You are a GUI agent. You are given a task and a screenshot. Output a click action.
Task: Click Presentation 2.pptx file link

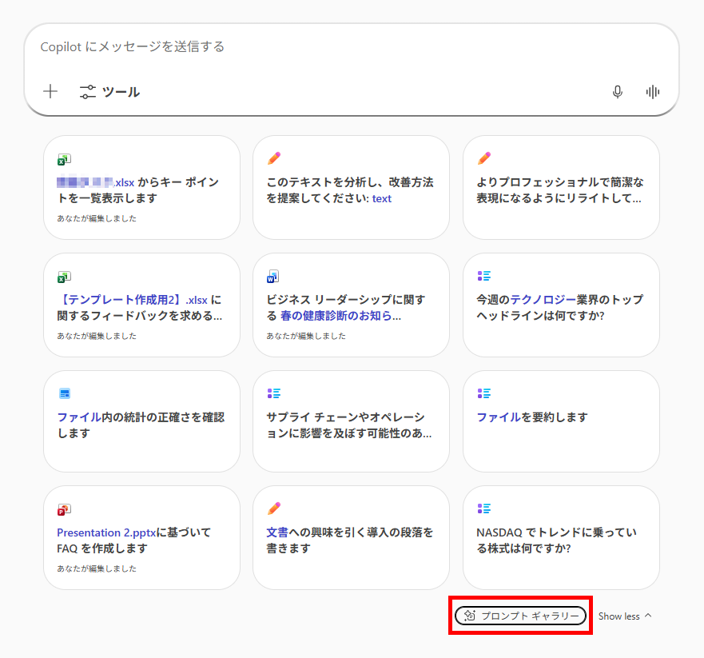[x=106, y=532]
